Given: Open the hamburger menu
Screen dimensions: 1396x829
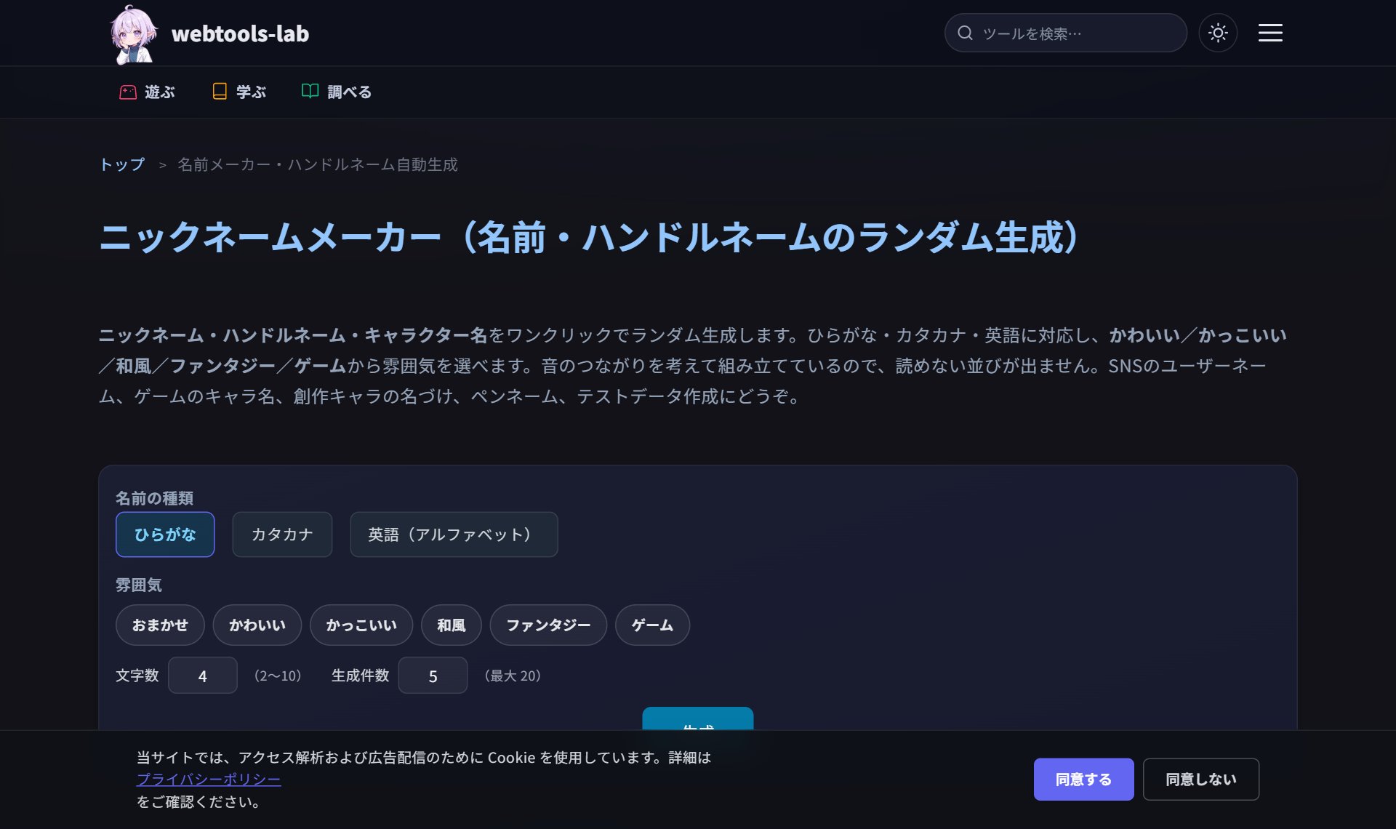Looking at the screenshot, I should (1270, 33).
